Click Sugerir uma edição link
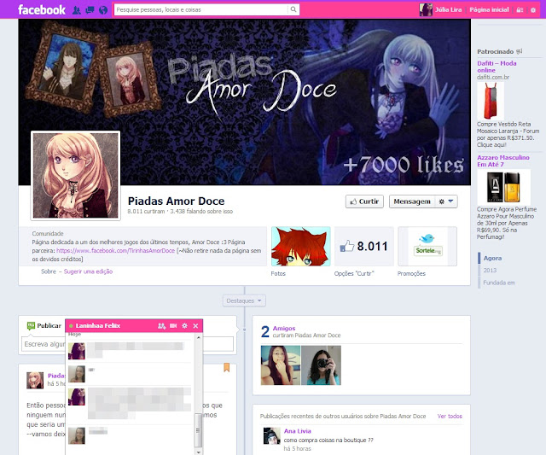 [x=88, y=271]
